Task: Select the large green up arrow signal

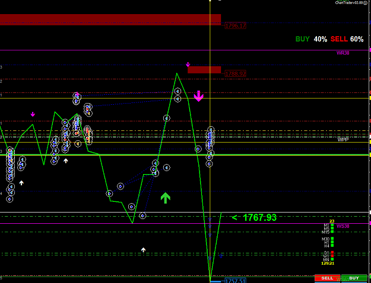Action: click(166, 198)
